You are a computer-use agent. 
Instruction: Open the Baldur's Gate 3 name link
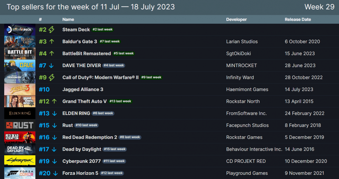[80, 41]
